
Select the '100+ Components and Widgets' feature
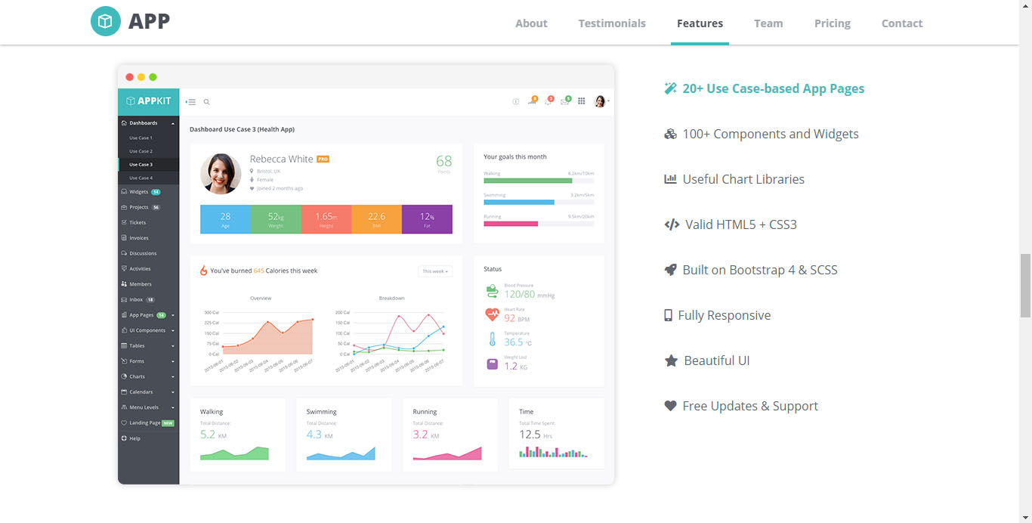(x=770, y=134)
